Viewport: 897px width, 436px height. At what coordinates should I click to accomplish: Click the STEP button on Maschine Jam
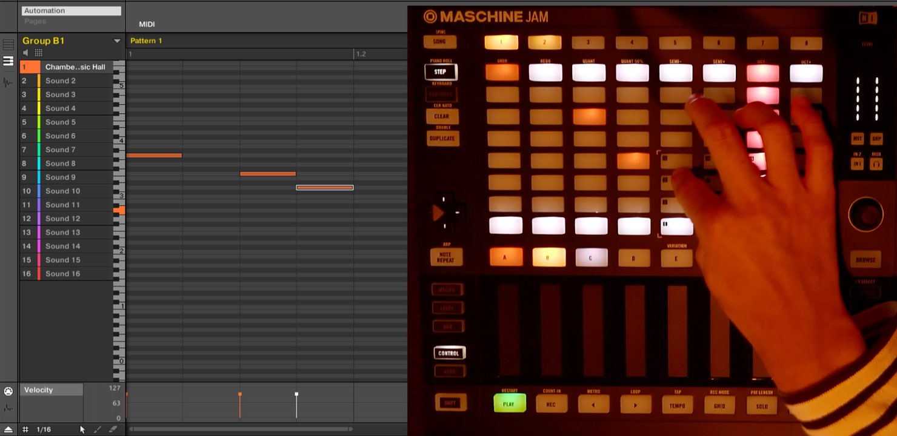click(x=441, y=72)
